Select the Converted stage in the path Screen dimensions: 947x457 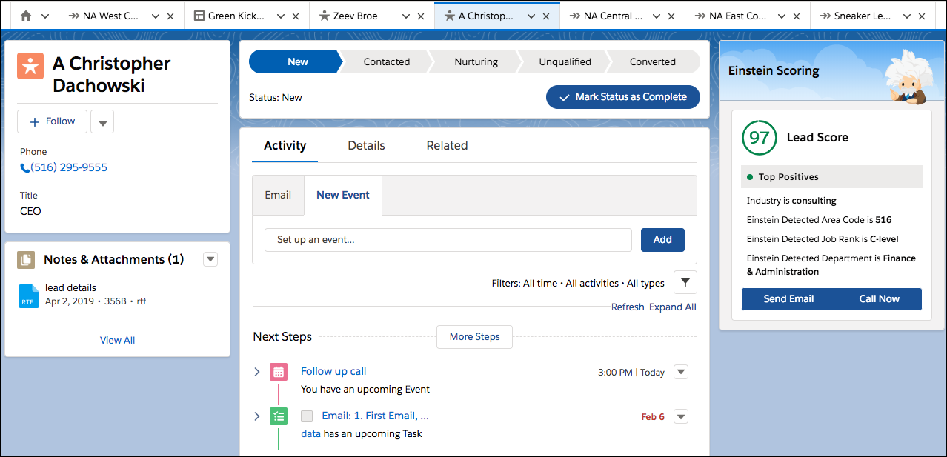coord(652,62)
